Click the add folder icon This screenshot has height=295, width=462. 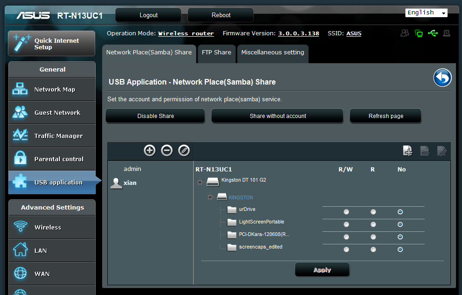(408, 151)
